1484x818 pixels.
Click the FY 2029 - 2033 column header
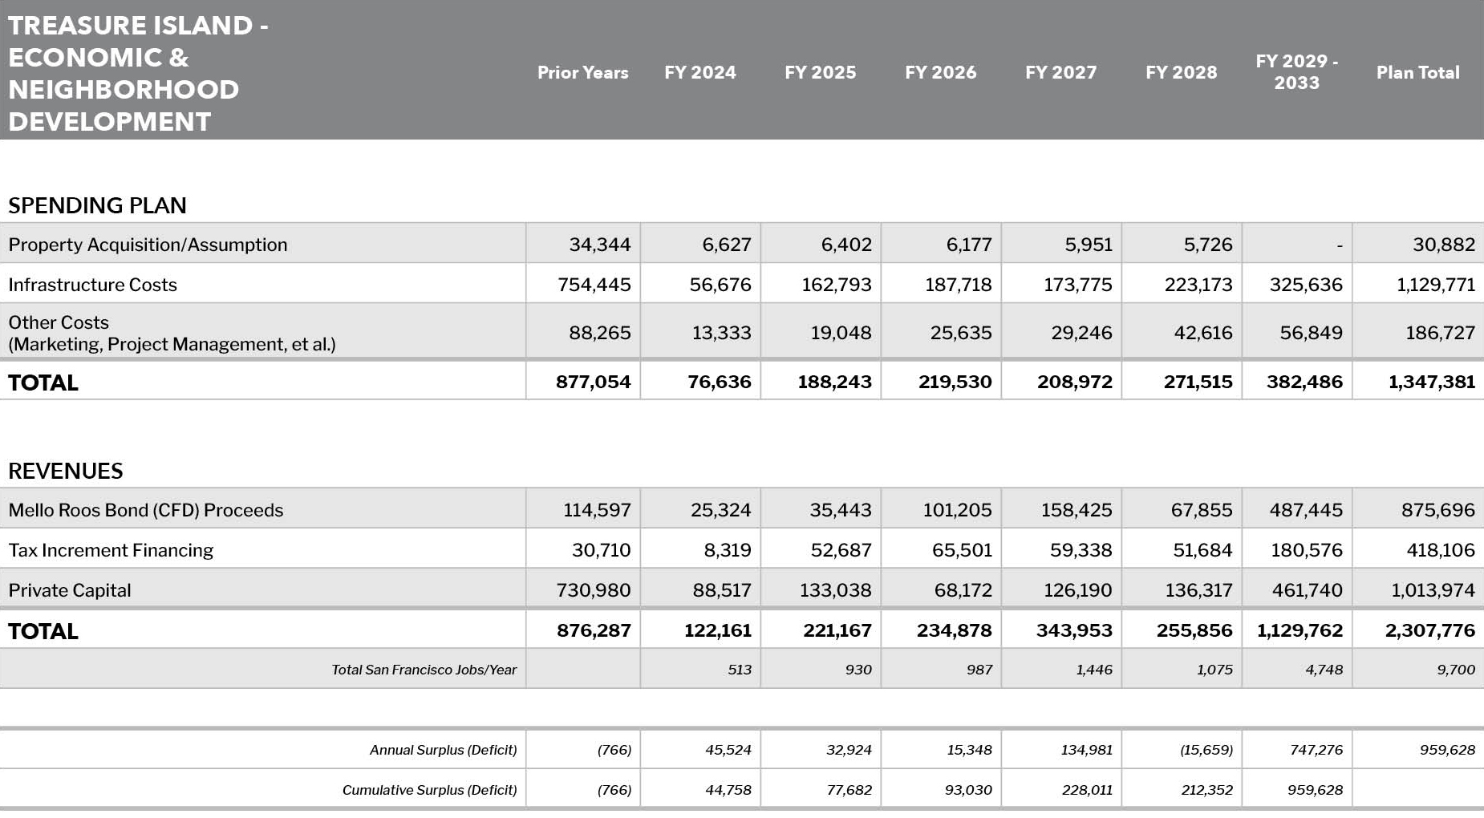(x=1296, y=72)
